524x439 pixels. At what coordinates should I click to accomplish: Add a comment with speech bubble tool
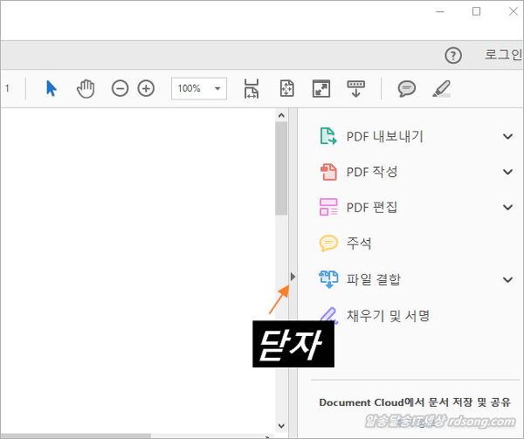pyautogui.click(x=406, y=88)
